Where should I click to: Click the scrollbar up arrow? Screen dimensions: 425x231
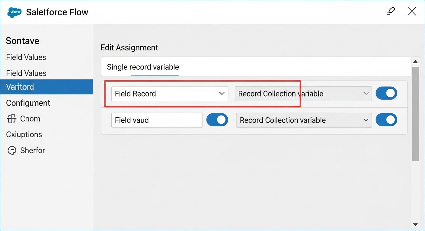point(415,61)
